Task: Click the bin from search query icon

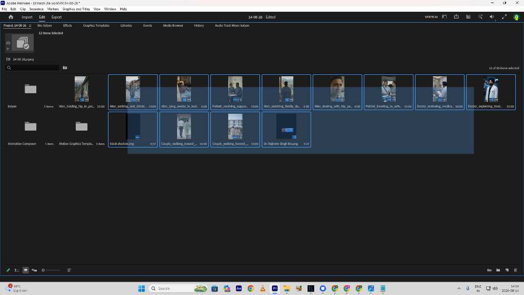Action: pos(65,68)
